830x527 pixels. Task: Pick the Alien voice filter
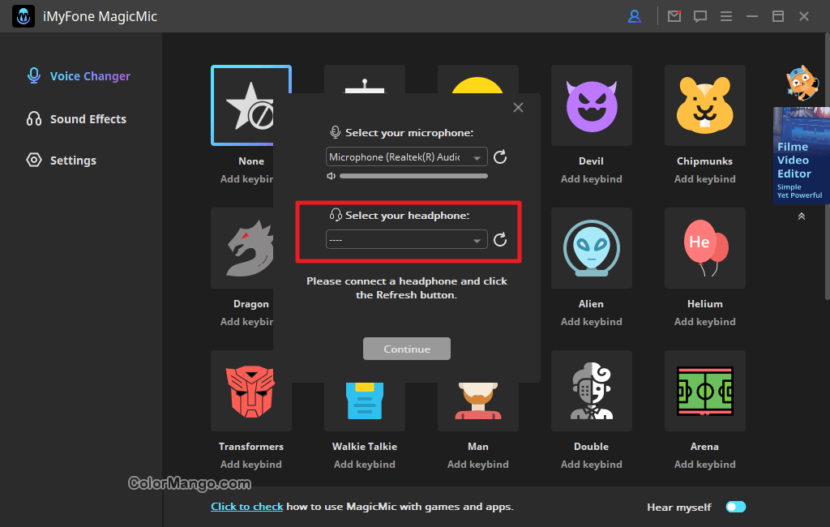[591, 248]
